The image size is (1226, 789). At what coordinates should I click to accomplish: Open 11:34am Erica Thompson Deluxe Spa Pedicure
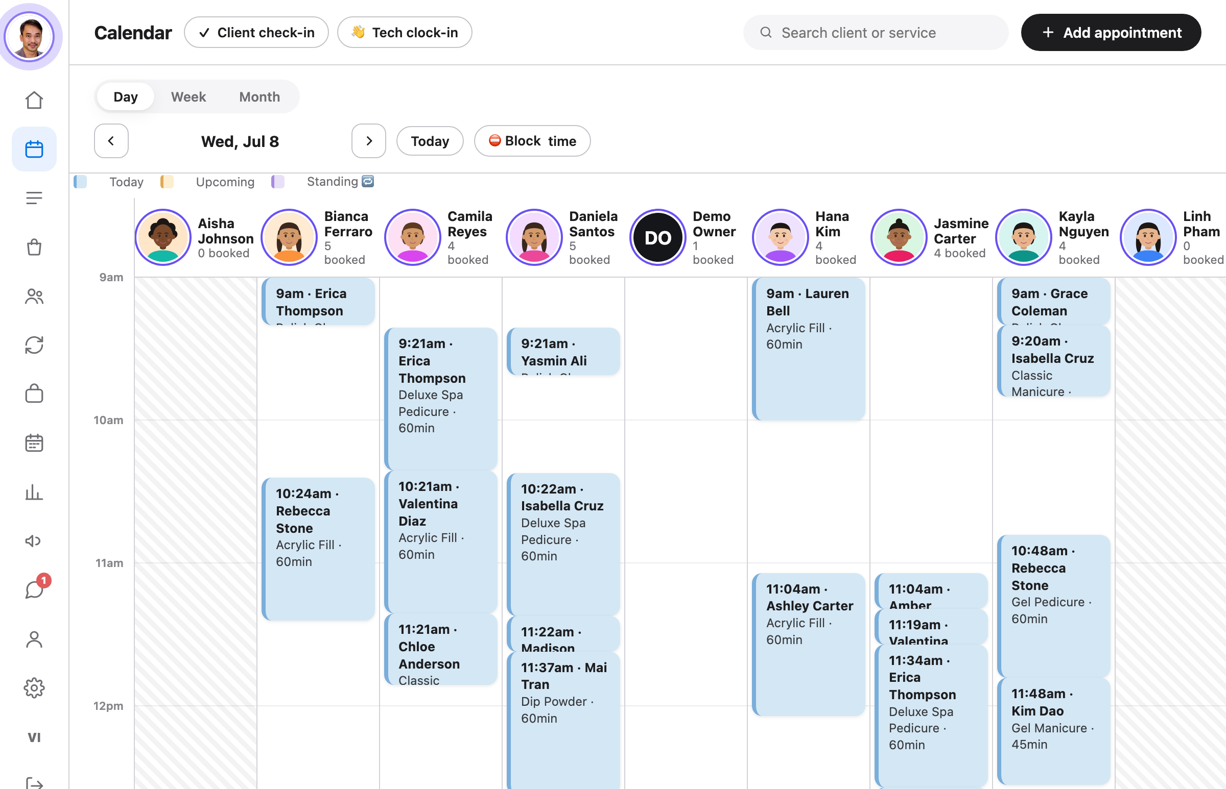click(x=931, y=716)
